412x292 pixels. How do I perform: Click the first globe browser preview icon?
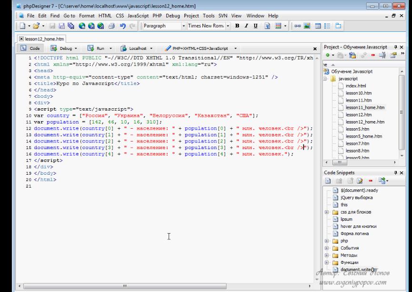coord(82,26)
